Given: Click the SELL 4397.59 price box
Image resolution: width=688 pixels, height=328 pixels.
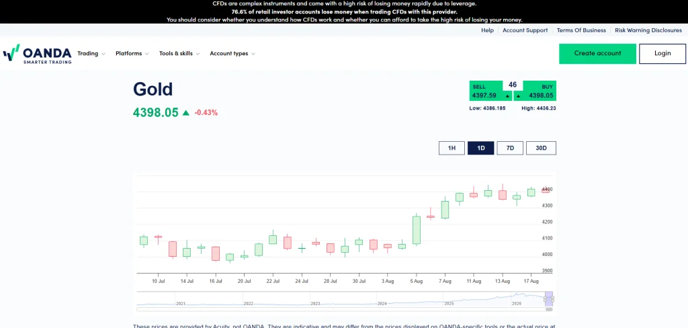Looking at the screenshot, I should pos(490,91).
